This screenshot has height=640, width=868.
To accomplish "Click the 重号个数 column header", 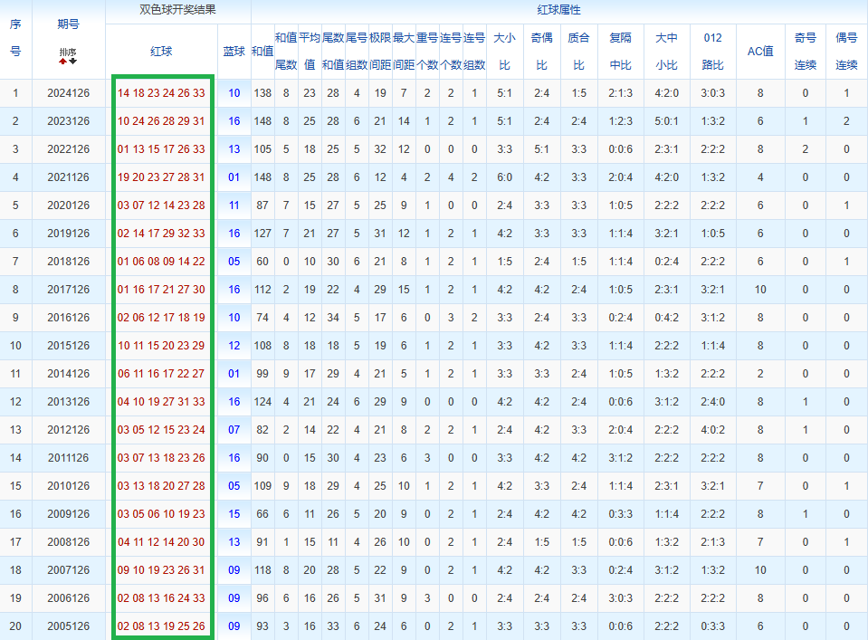I will coord(427,51).
